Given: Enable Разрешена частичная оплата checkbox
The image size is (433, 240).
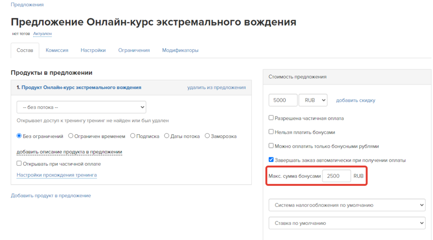Looking at the screenshot, I should pyautogui.click(x=271, y=118).
